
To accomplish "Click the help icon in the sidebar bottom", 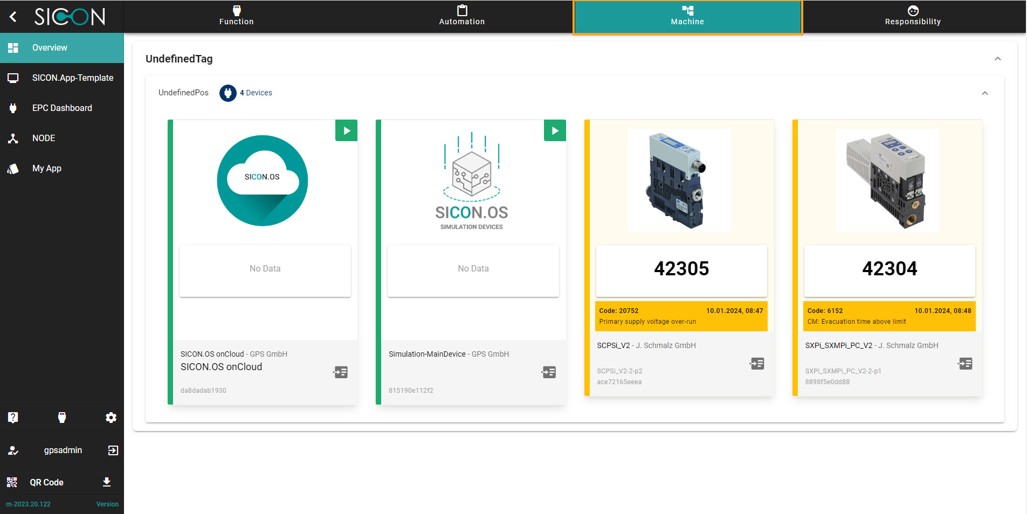I will pos(13,418).
